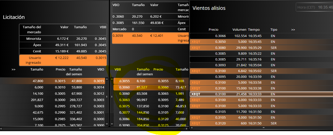Expand columns via >> in Vientos alisios
The image size is (333, 135).
tap(293, 30)
